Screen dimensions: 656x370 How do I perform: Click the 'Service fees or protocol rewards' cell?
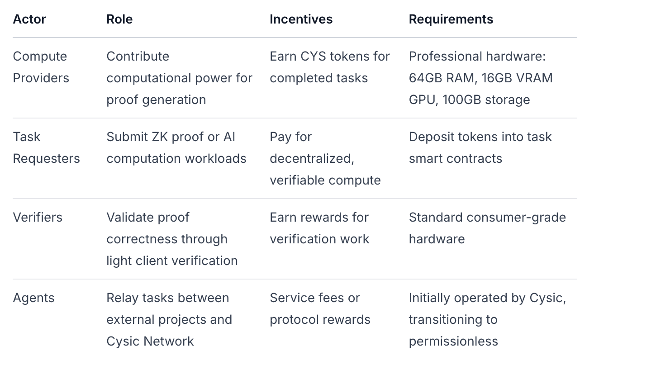point(320,308)
